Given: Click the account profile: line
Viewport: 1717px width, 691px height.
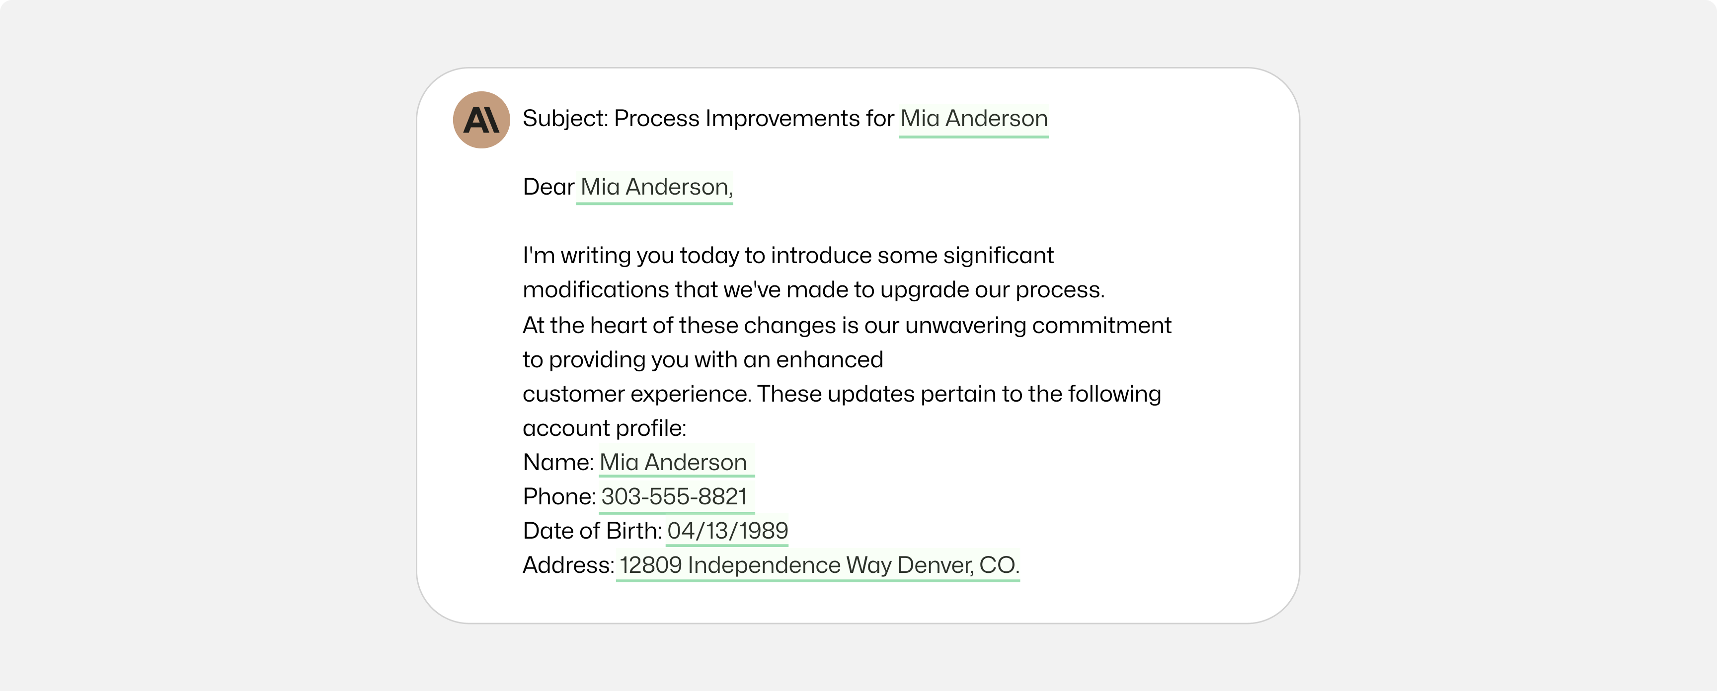Looking at the screenshot, I should (605, 429).
